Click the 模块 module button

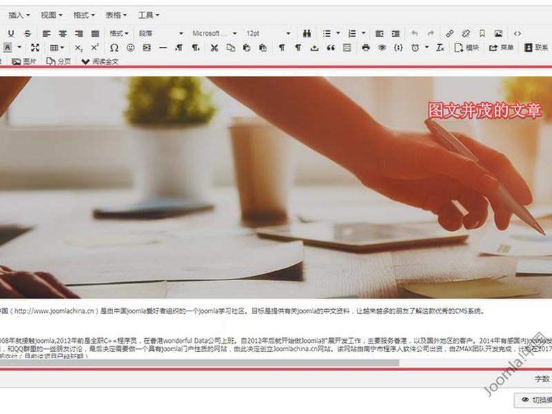click(x=467, y=48)
